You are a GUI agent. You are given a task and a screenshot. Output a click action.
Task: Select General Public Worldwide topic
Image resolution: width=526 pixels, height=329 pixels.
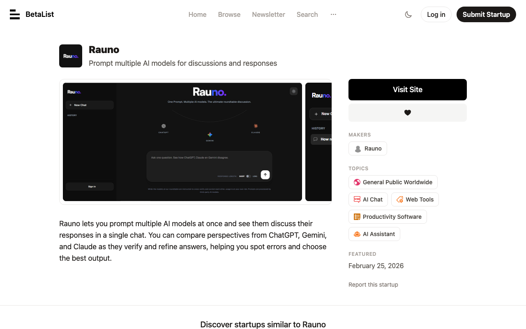(x=393, y=182)
